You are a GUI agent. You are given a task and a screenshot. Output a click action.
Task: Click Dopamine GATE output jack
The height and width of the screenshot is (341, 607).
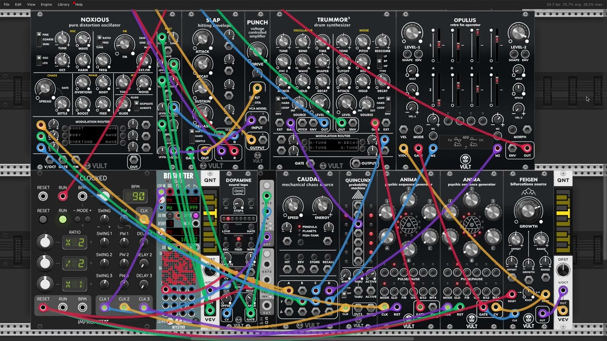(250, 313)
